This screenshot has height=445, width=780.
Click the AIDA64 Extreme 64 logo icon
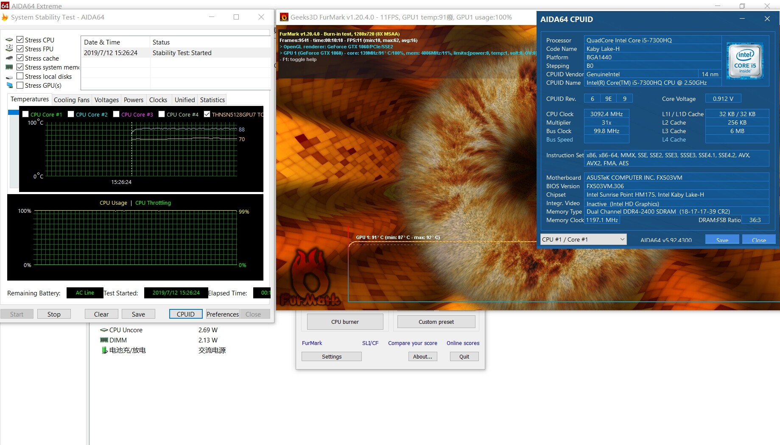tap(5, 6)
